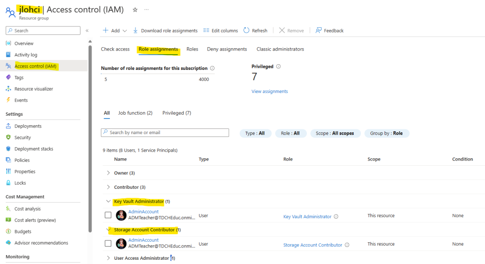Image resolution: width=485 pixels, height=264 pixels.
Task: Open the Storage Account Contributor role link
Action: pos(313,245)
